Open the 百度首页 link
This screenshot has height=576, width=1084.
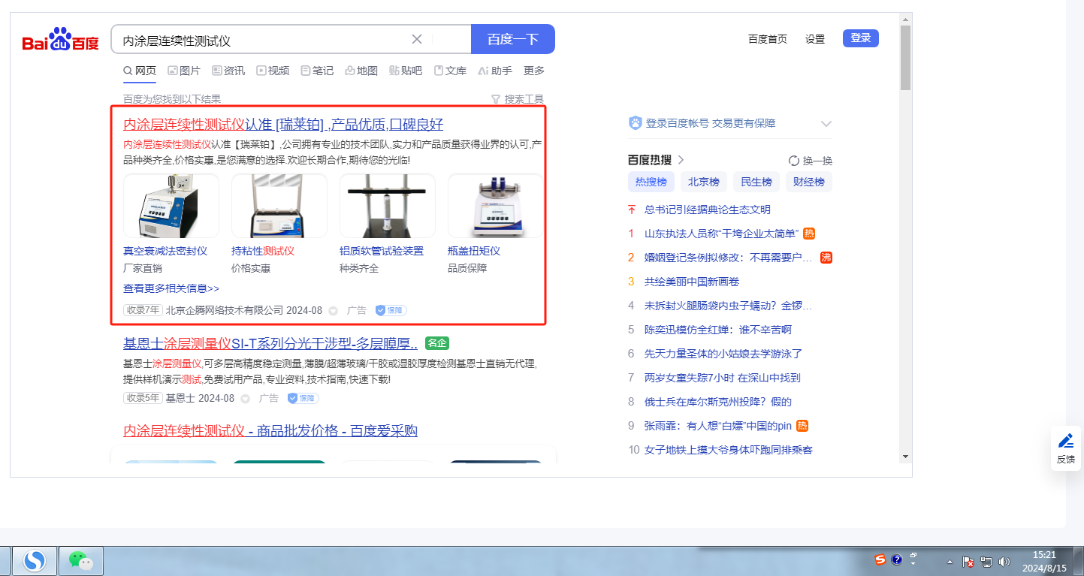[768, 39]
